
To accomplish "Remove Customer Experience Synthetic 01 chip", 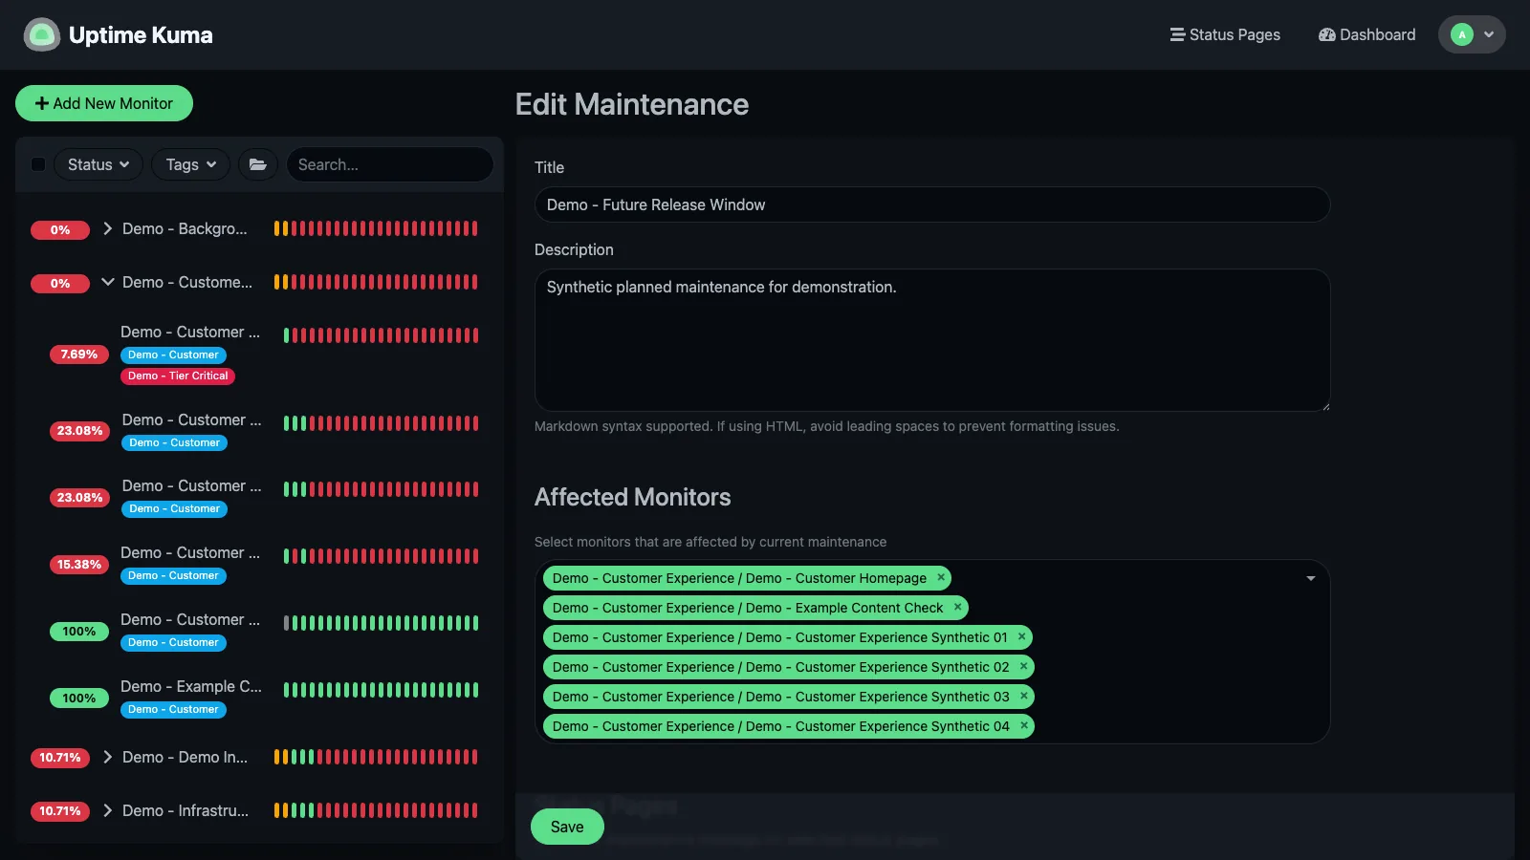I will [1021, 636].
